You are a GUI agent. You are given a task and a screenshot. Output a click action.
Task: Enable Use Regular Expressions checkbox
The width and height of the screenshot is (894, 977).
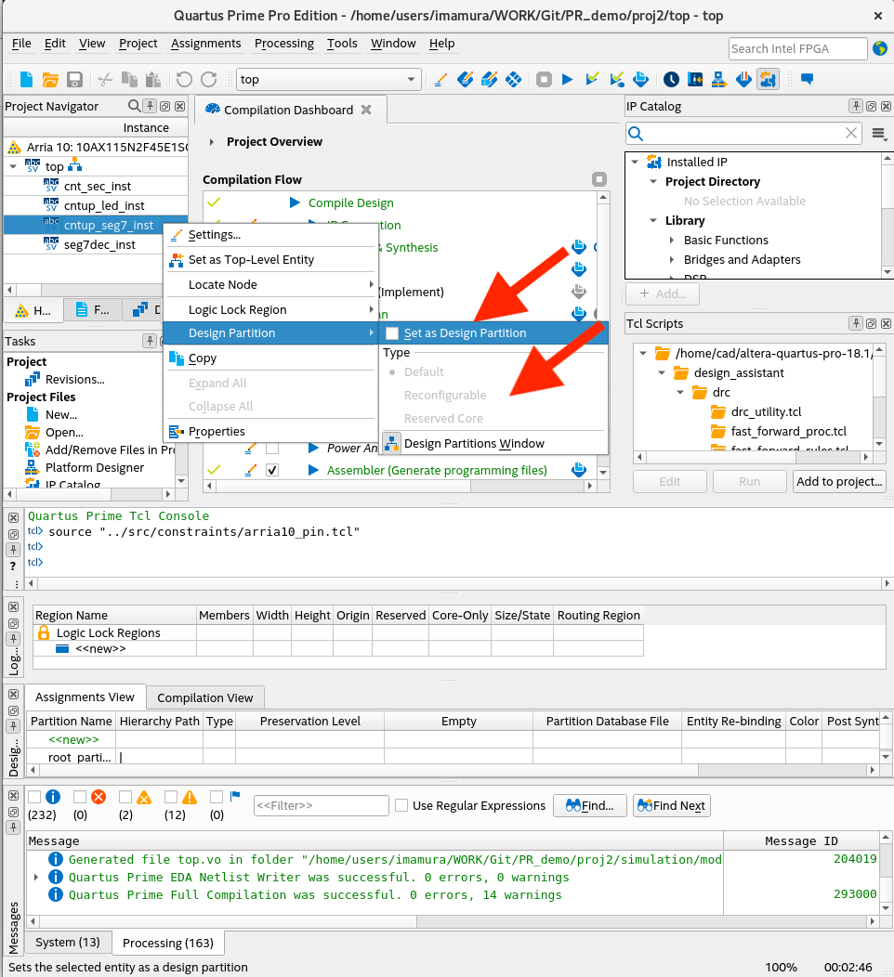tap(402, 805)
